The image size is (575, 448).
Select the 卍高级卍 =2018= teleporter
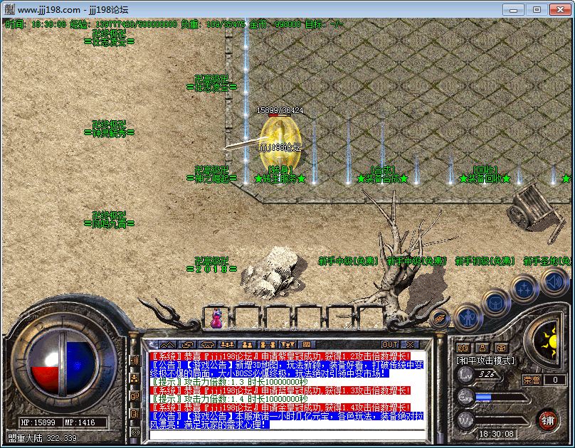pyautogui.click(x=211, y=265)
